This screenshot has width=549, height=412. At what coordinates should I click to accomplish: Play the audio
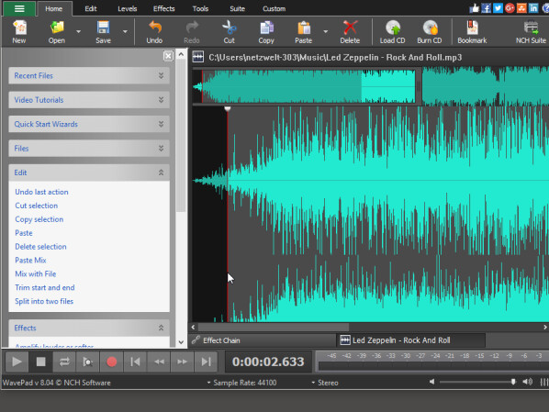17,362
